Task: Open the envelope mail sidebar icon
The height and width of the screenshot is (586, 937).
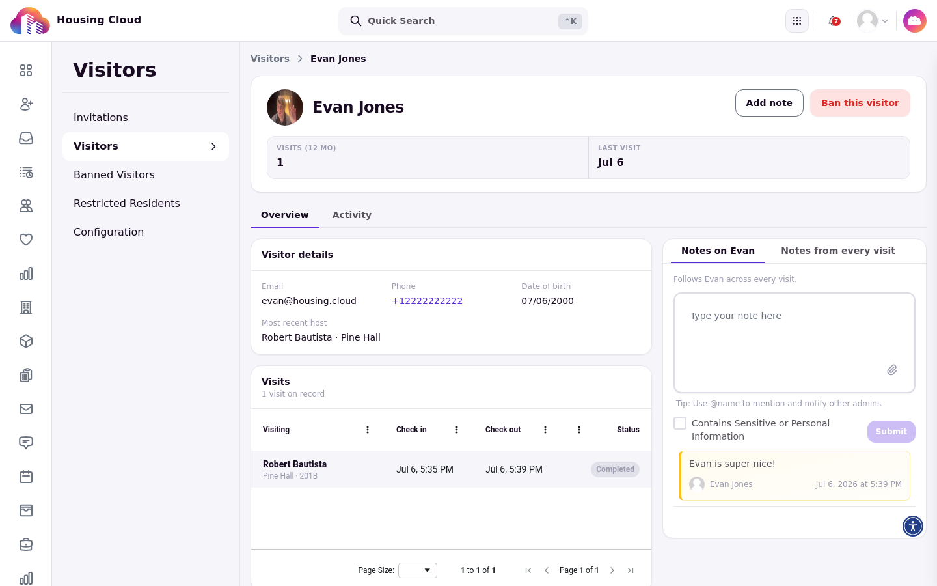Action: point(26,409)
